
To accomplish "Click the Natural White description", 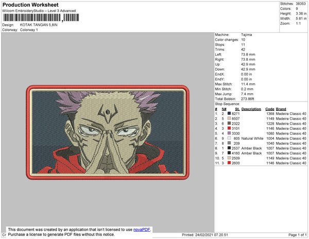I will pyautogui.click(x=252, y=139).
